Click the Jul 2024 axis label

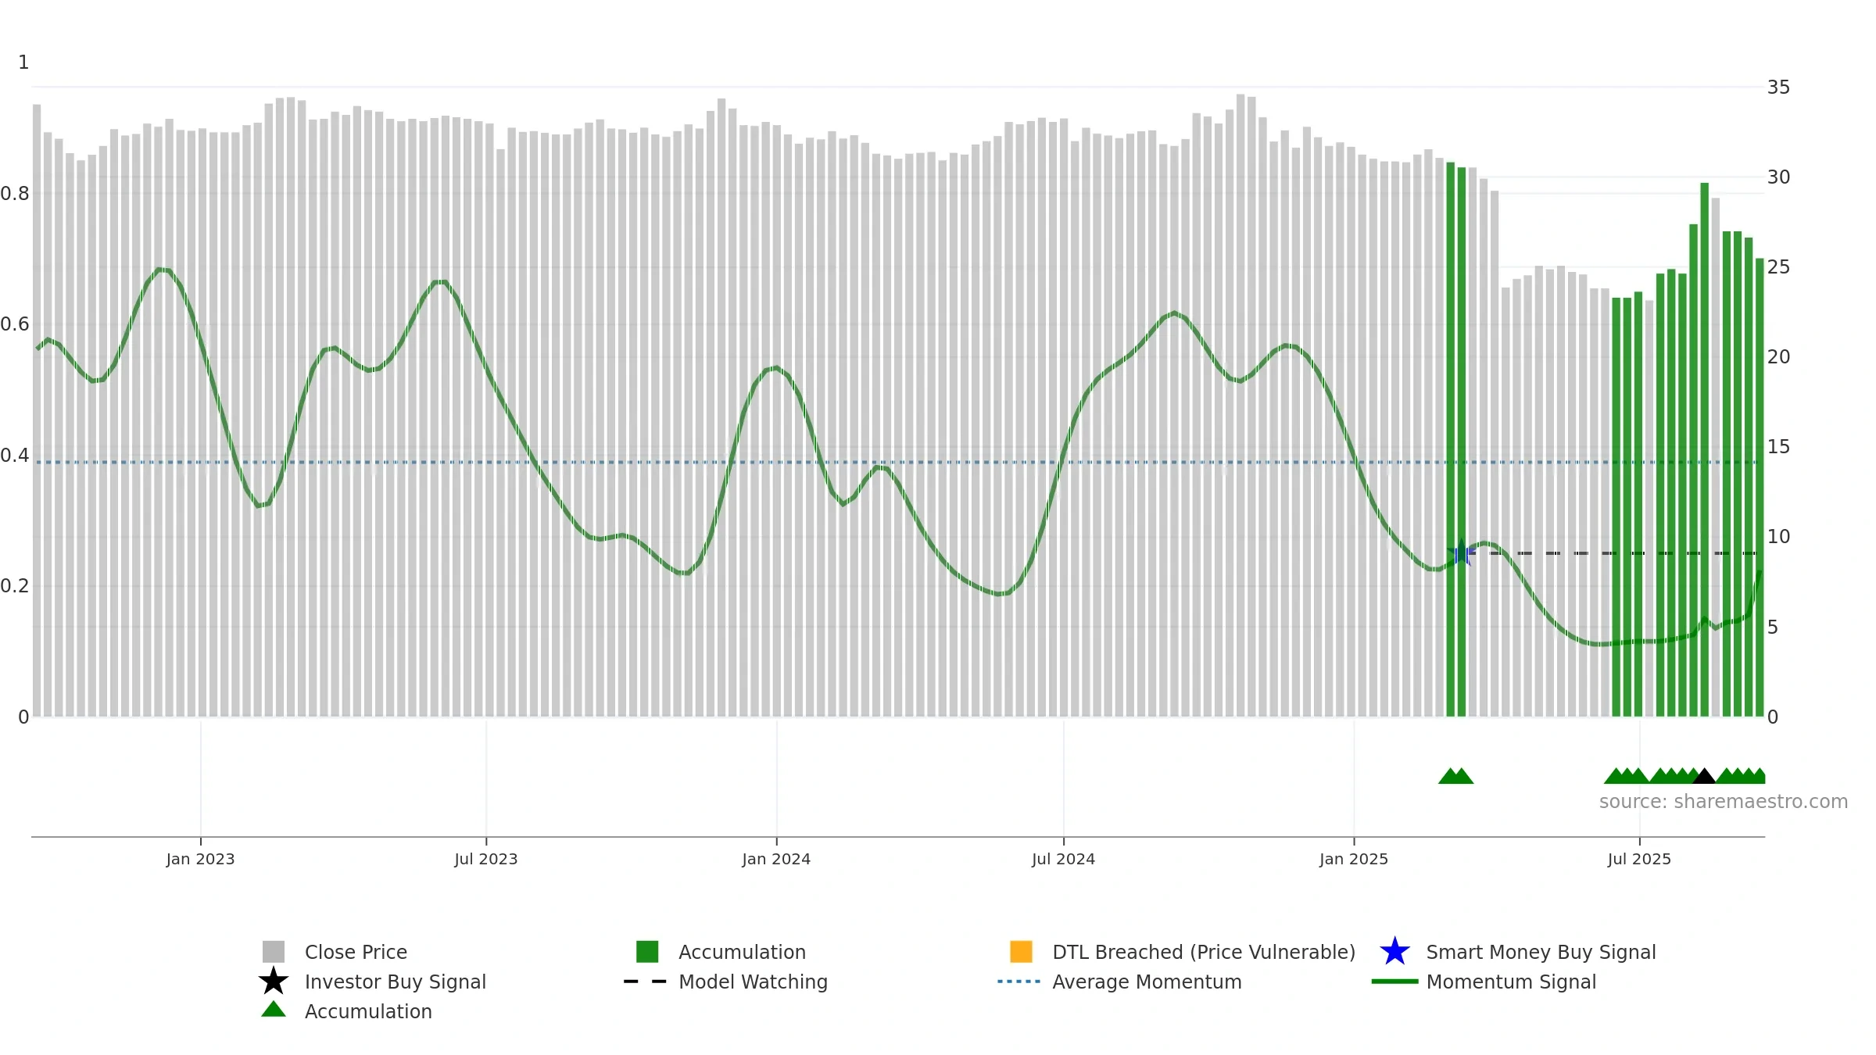(x=1063, y=860)
